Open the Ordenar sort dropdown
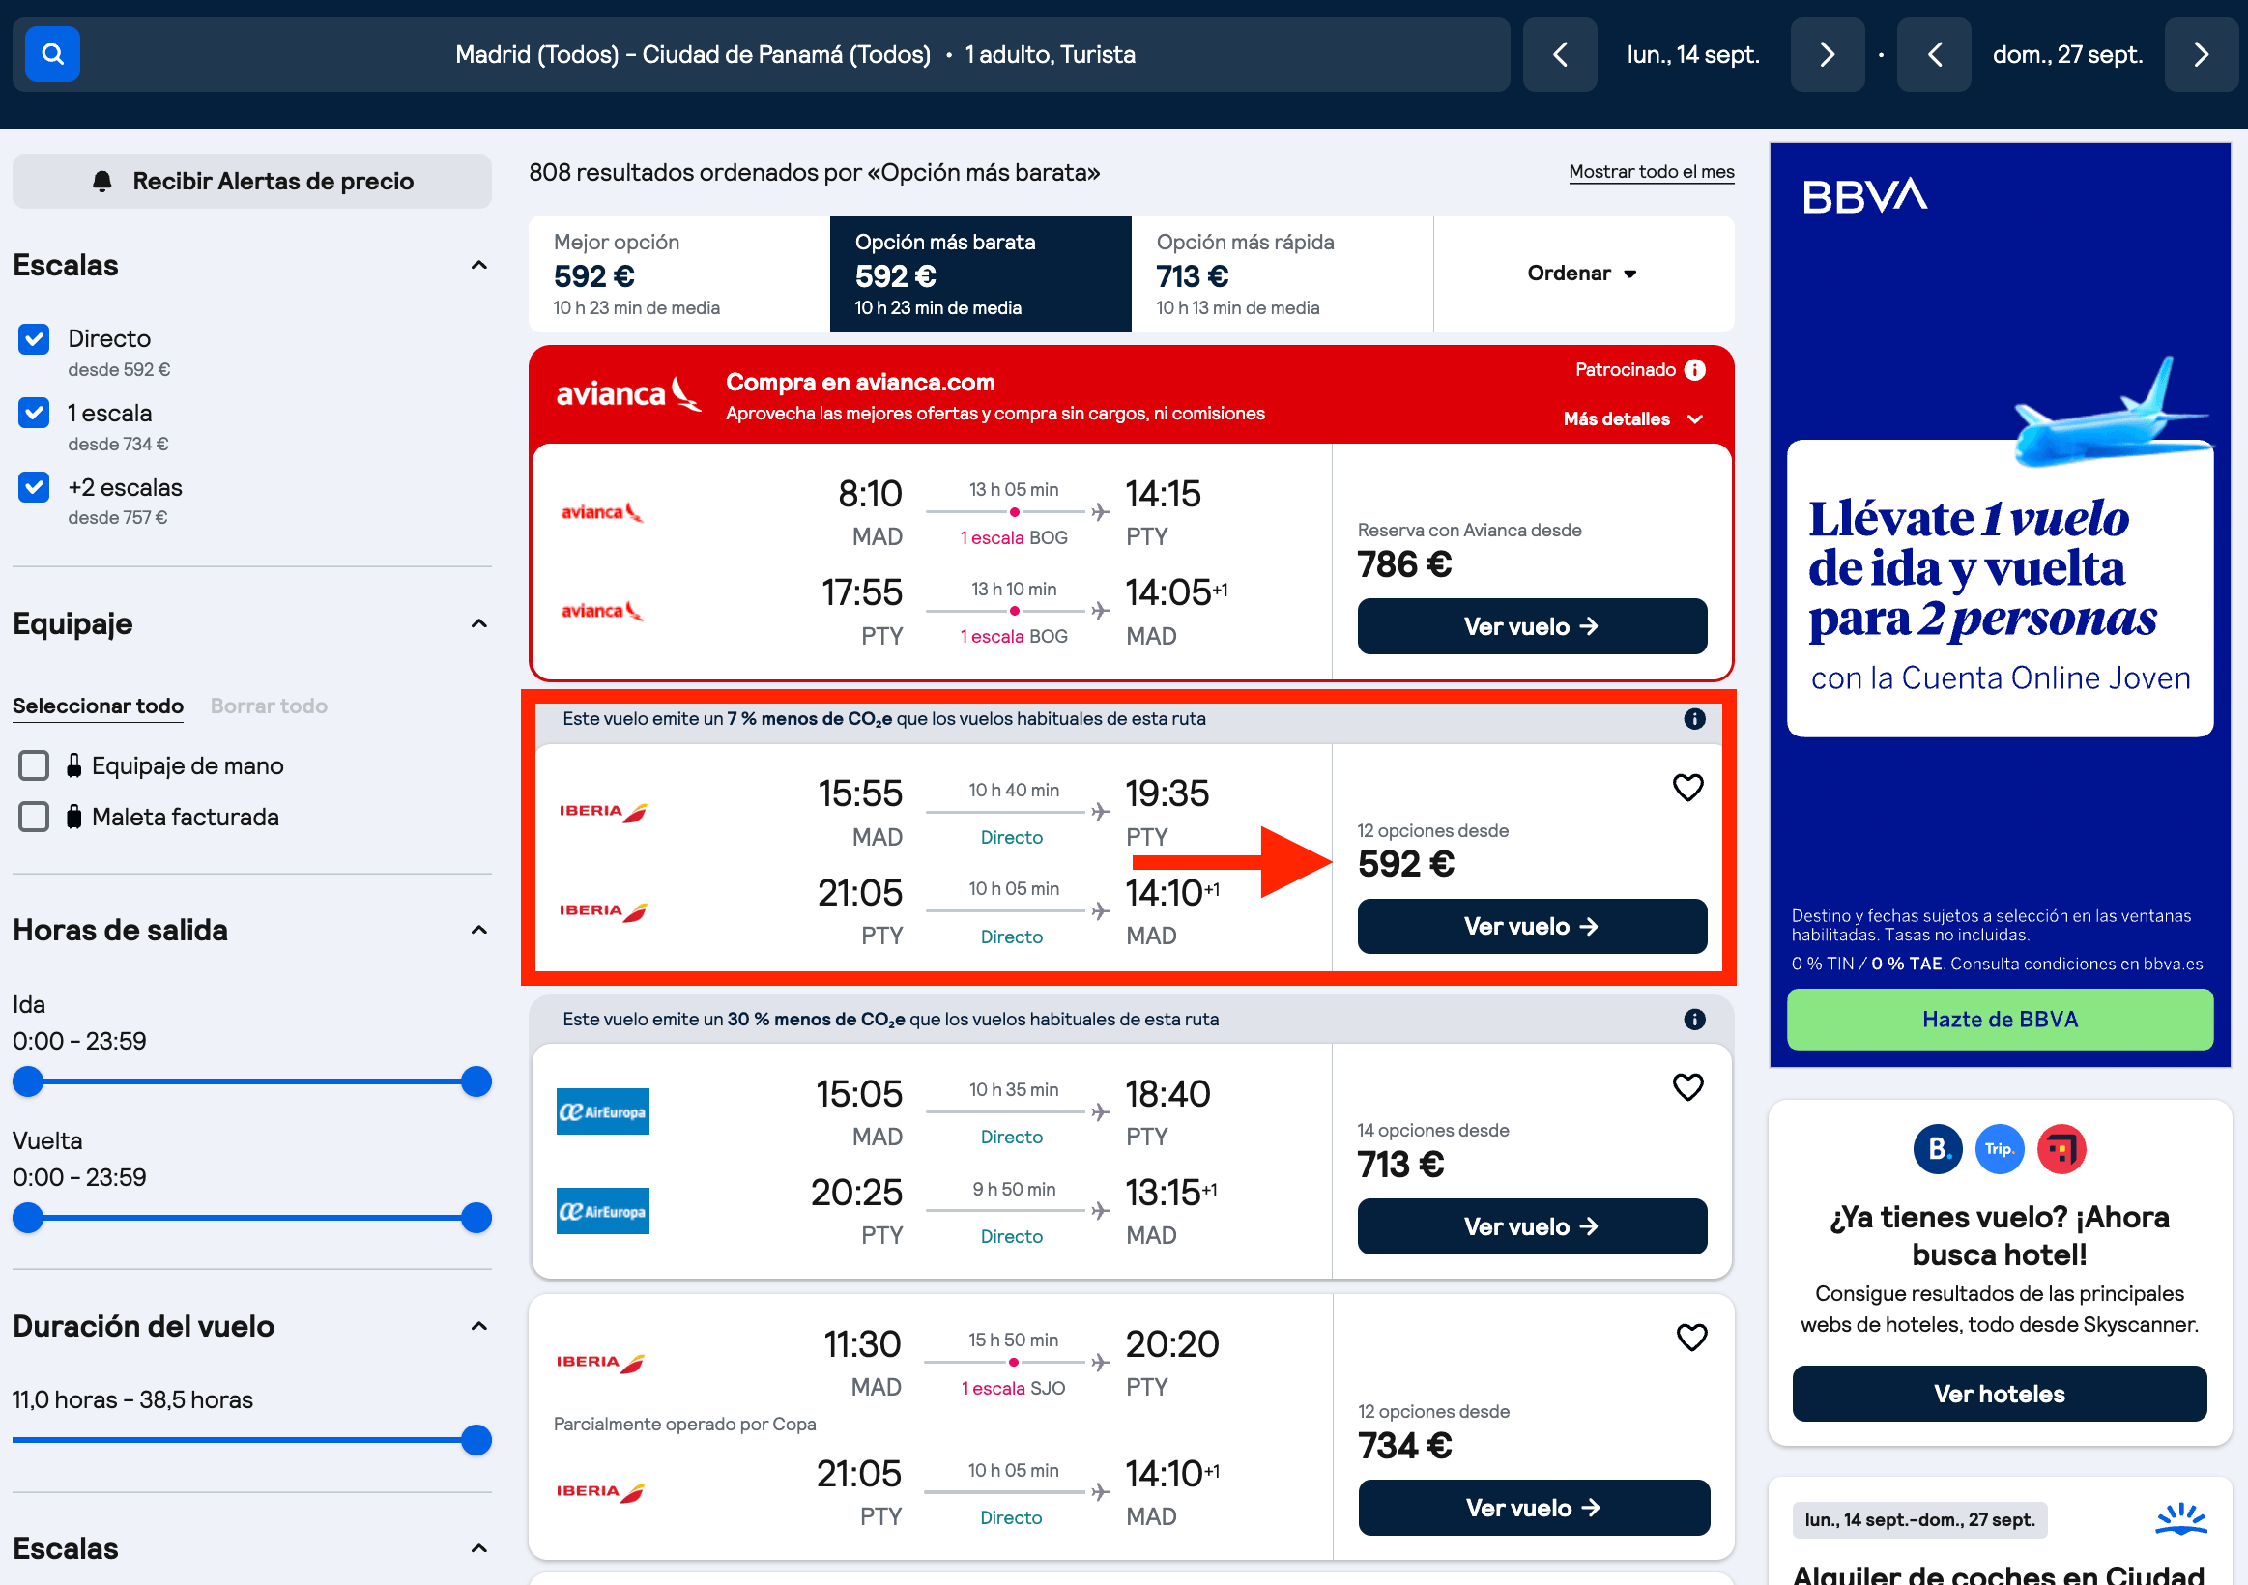Image resolution: width=2248 pixels, height=1585 pixels. [1582, 274]
